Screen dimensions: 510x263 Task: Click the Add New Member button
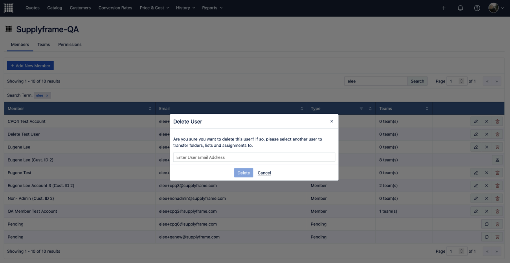click(x=30, y=66)
